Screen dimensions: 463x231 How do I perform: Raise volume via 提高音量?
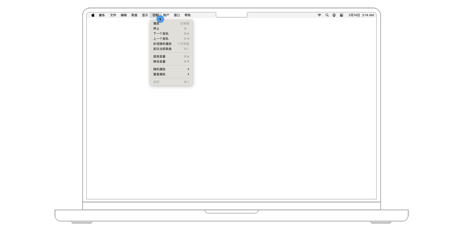tap(171, 57)
